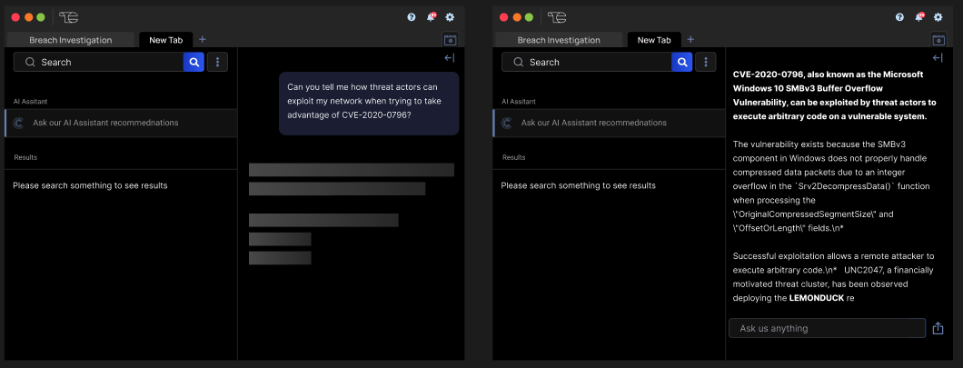This screenshot has height=368, width=963.
Task: Click the search magnifier glyph inside right Search field
Action: pos(519,62)
